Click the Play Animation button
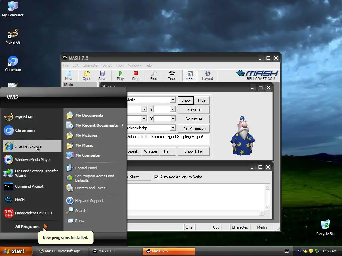Viewport: 342px width, 256px height. point(194,128)
